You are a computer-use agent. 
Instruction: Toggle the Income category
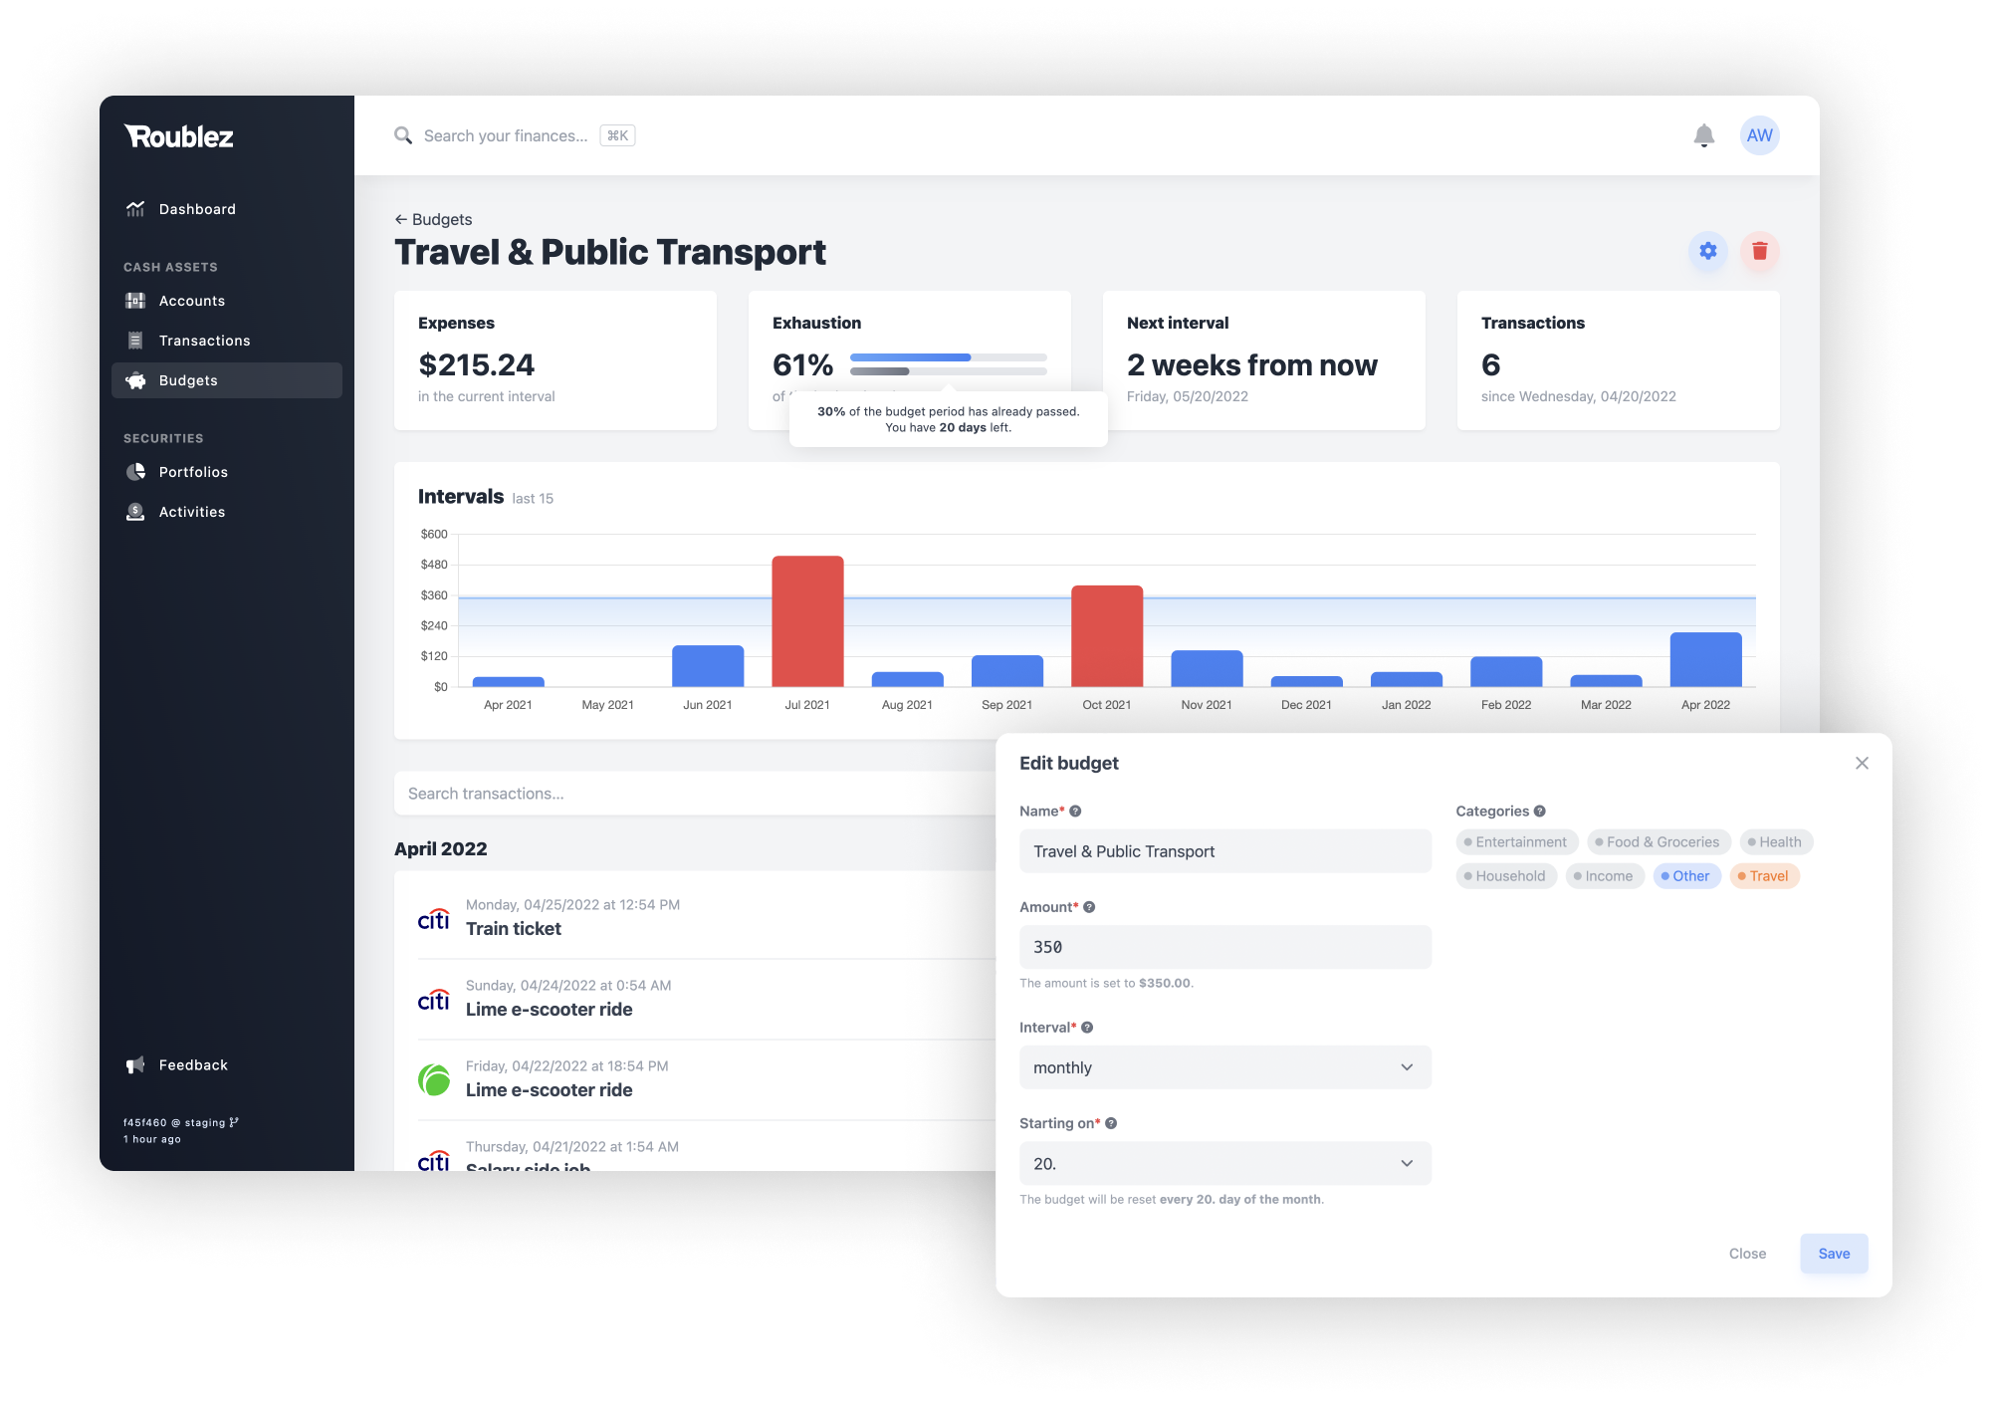click(x=1605, y=876)
